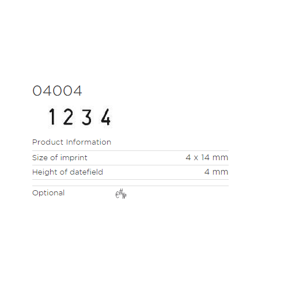The image size is (288, 287).
Task: Click the Height of datefield label
Action: (67, 172)
